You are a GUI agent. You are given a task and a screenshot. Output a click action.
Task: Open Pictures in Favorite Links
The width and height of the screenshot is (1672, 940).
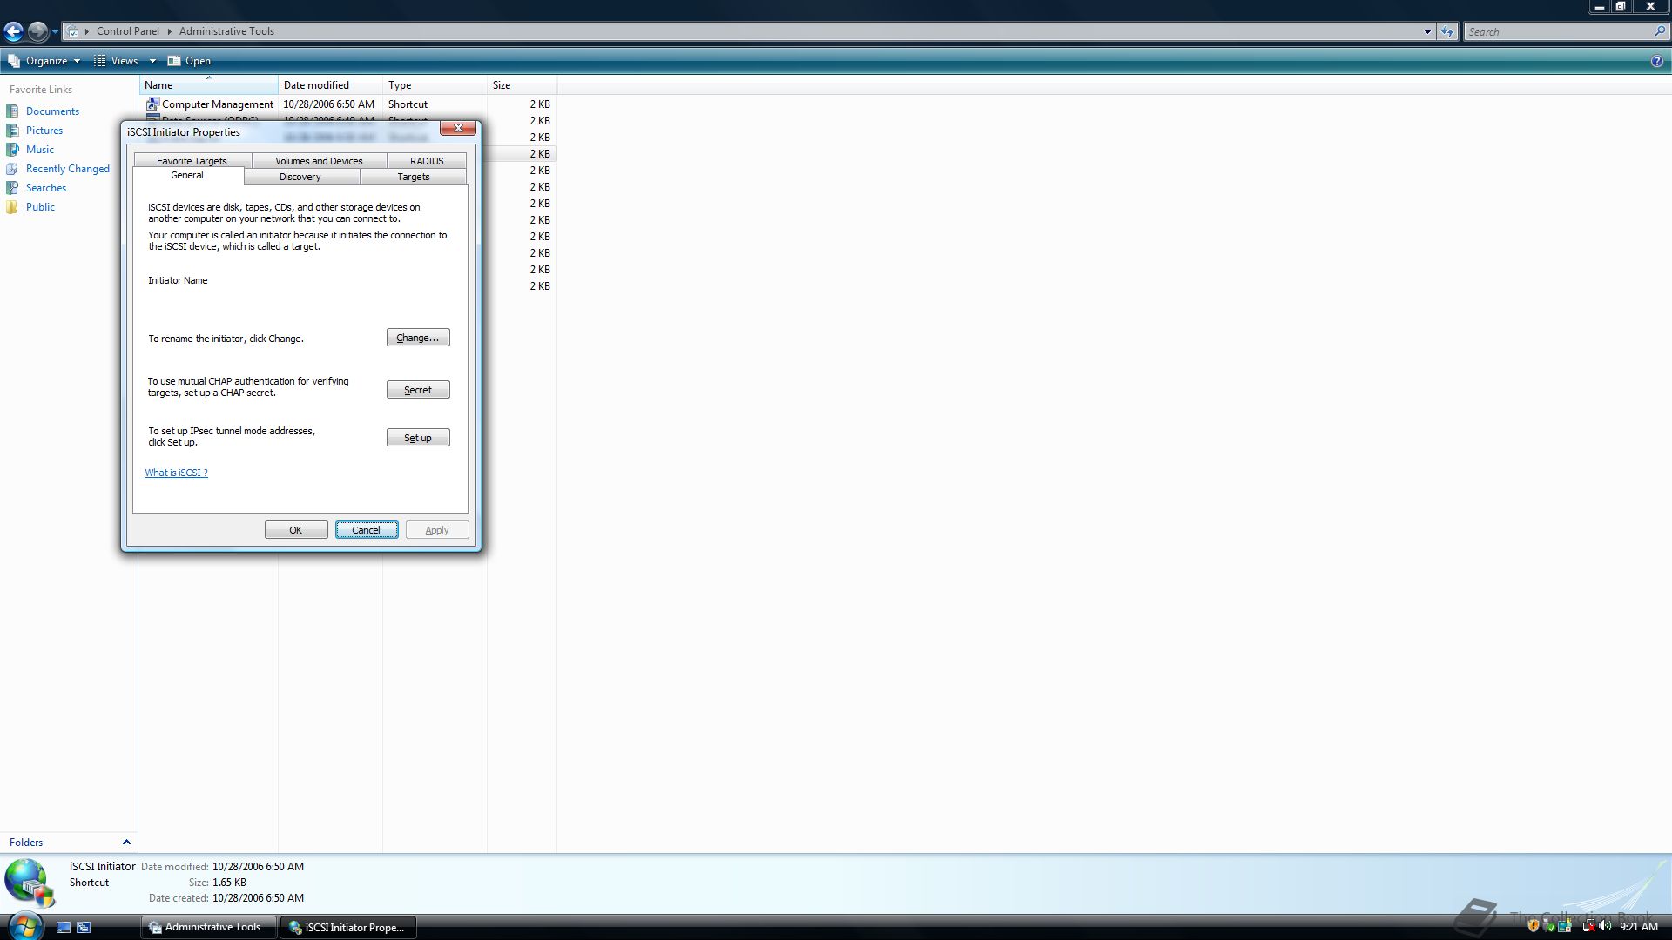click(44, 131)
